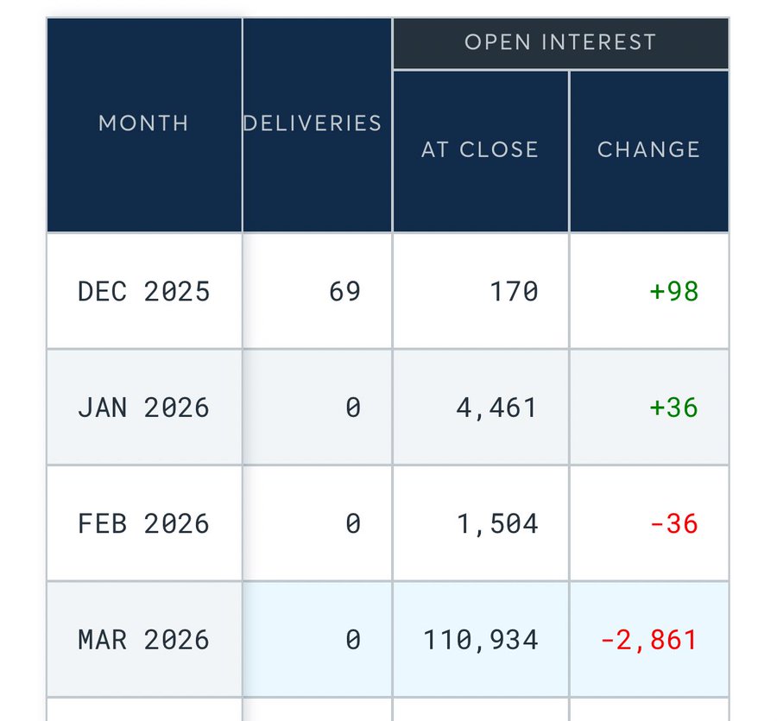Select the MAR 2026 month cell
Image resolution: width=777 pixels, height=721 pixels.
(x=144, y=640)
